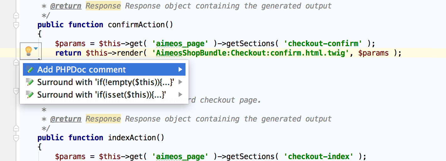Click getSections call in indexAction

pos(250,157)
